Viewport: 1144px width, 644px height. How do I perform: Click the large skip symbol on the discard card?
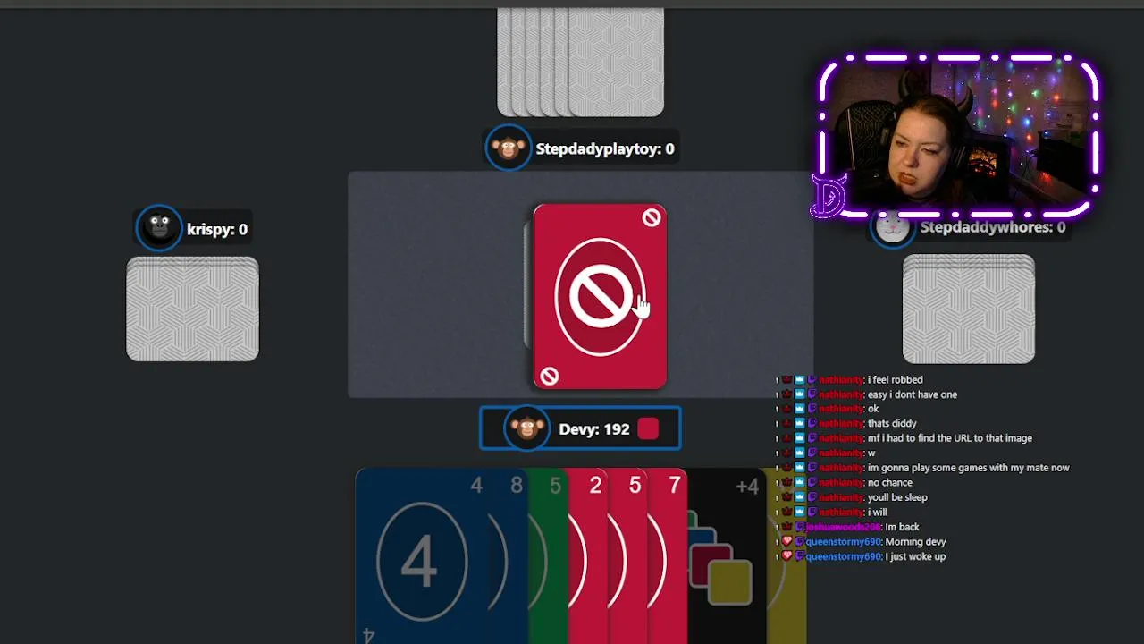[x=600, y=297]
